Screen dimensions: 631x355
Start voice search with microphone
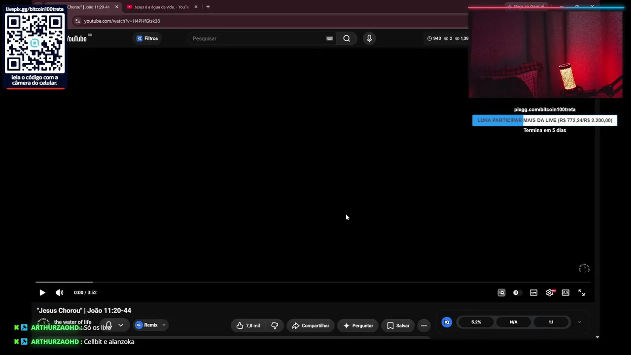click(x=369, y=38)
